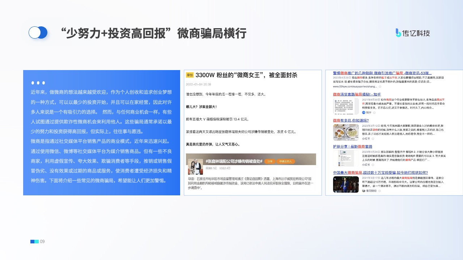Viewport: 463px width, 260px height.
Task: Open the 警惕微商推广的几种陷阱 search result link
Action: pos(382,73)
